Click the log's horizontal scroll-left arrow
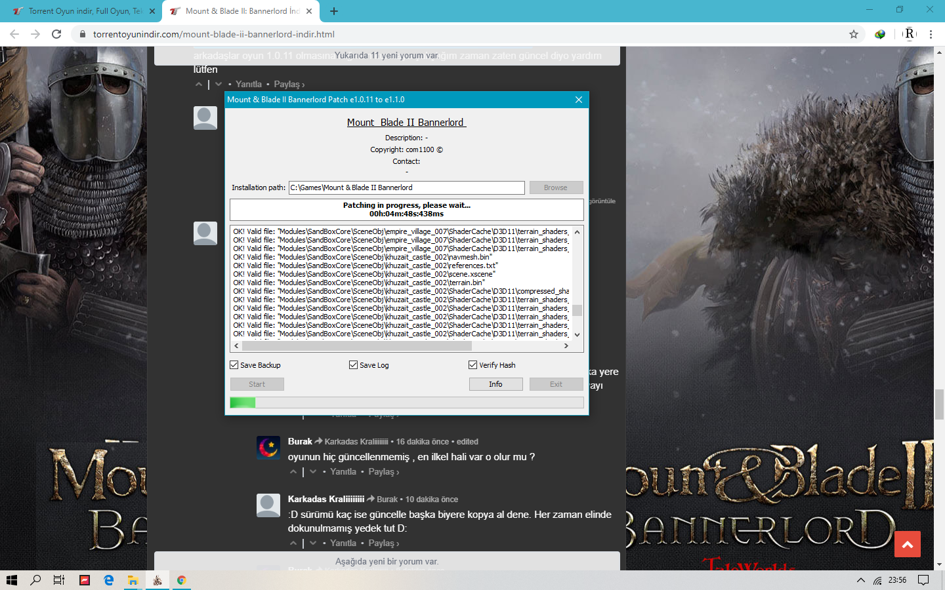 point(236,345)
